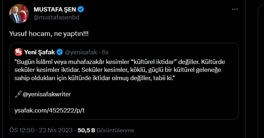Open the MUSTAFA ŞEN display name link
This screenshot has height=138, width=264.
(55, 9)
